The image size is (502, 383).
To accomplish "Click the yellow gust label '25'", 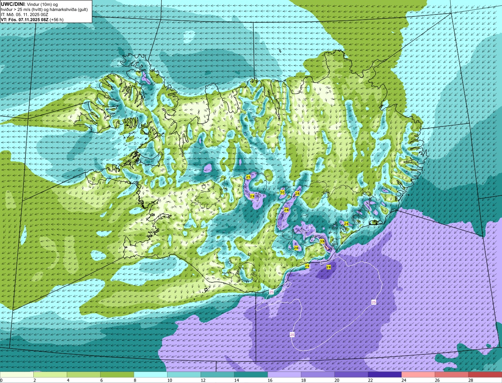I will point(248,177).
